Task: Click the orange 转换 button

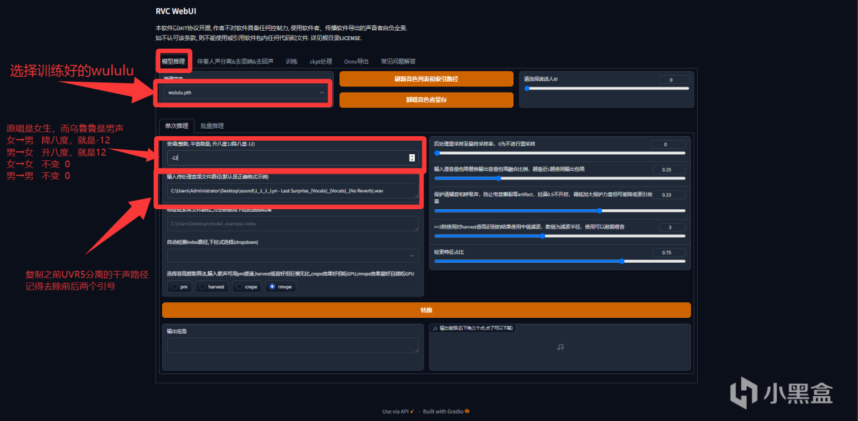Action: pos(426,310)
